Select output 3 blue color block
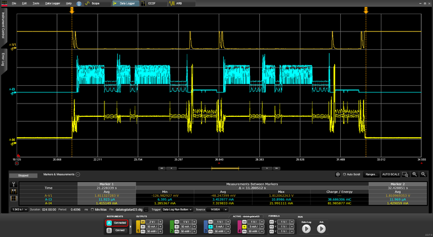Screen dimensions: 433x237 click(x=205, y=226)
